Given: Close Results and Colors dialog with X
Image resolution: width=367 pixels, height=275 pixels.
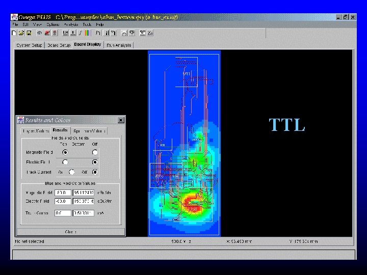Looking at the screenshot, I should click(x=121, y=120).
